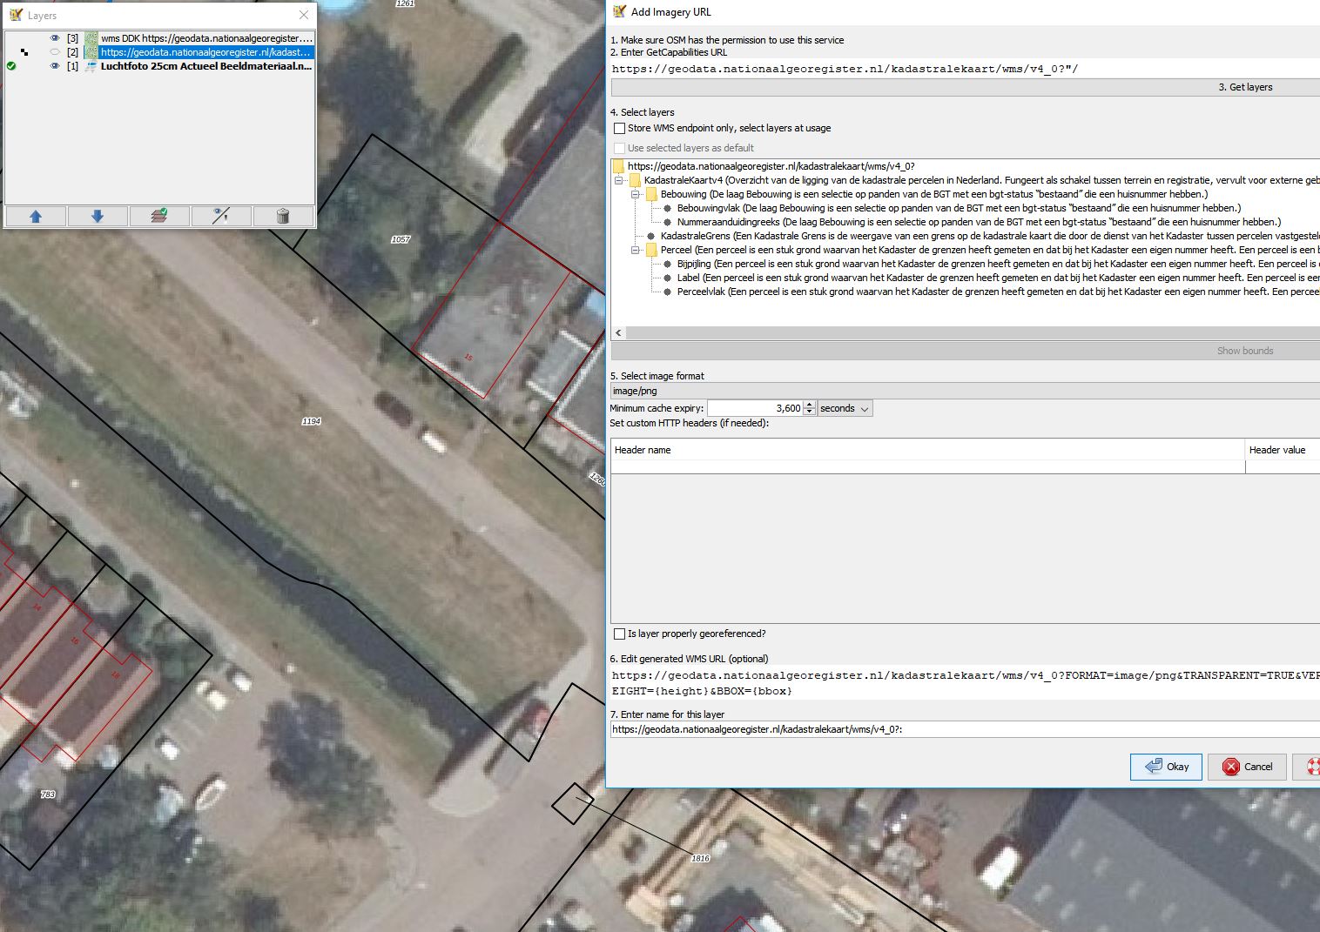Hide the wms DDK layer with eye icon
This screenshot has width=1320, height=932.
pyautogui.click(x=55, y=38)
